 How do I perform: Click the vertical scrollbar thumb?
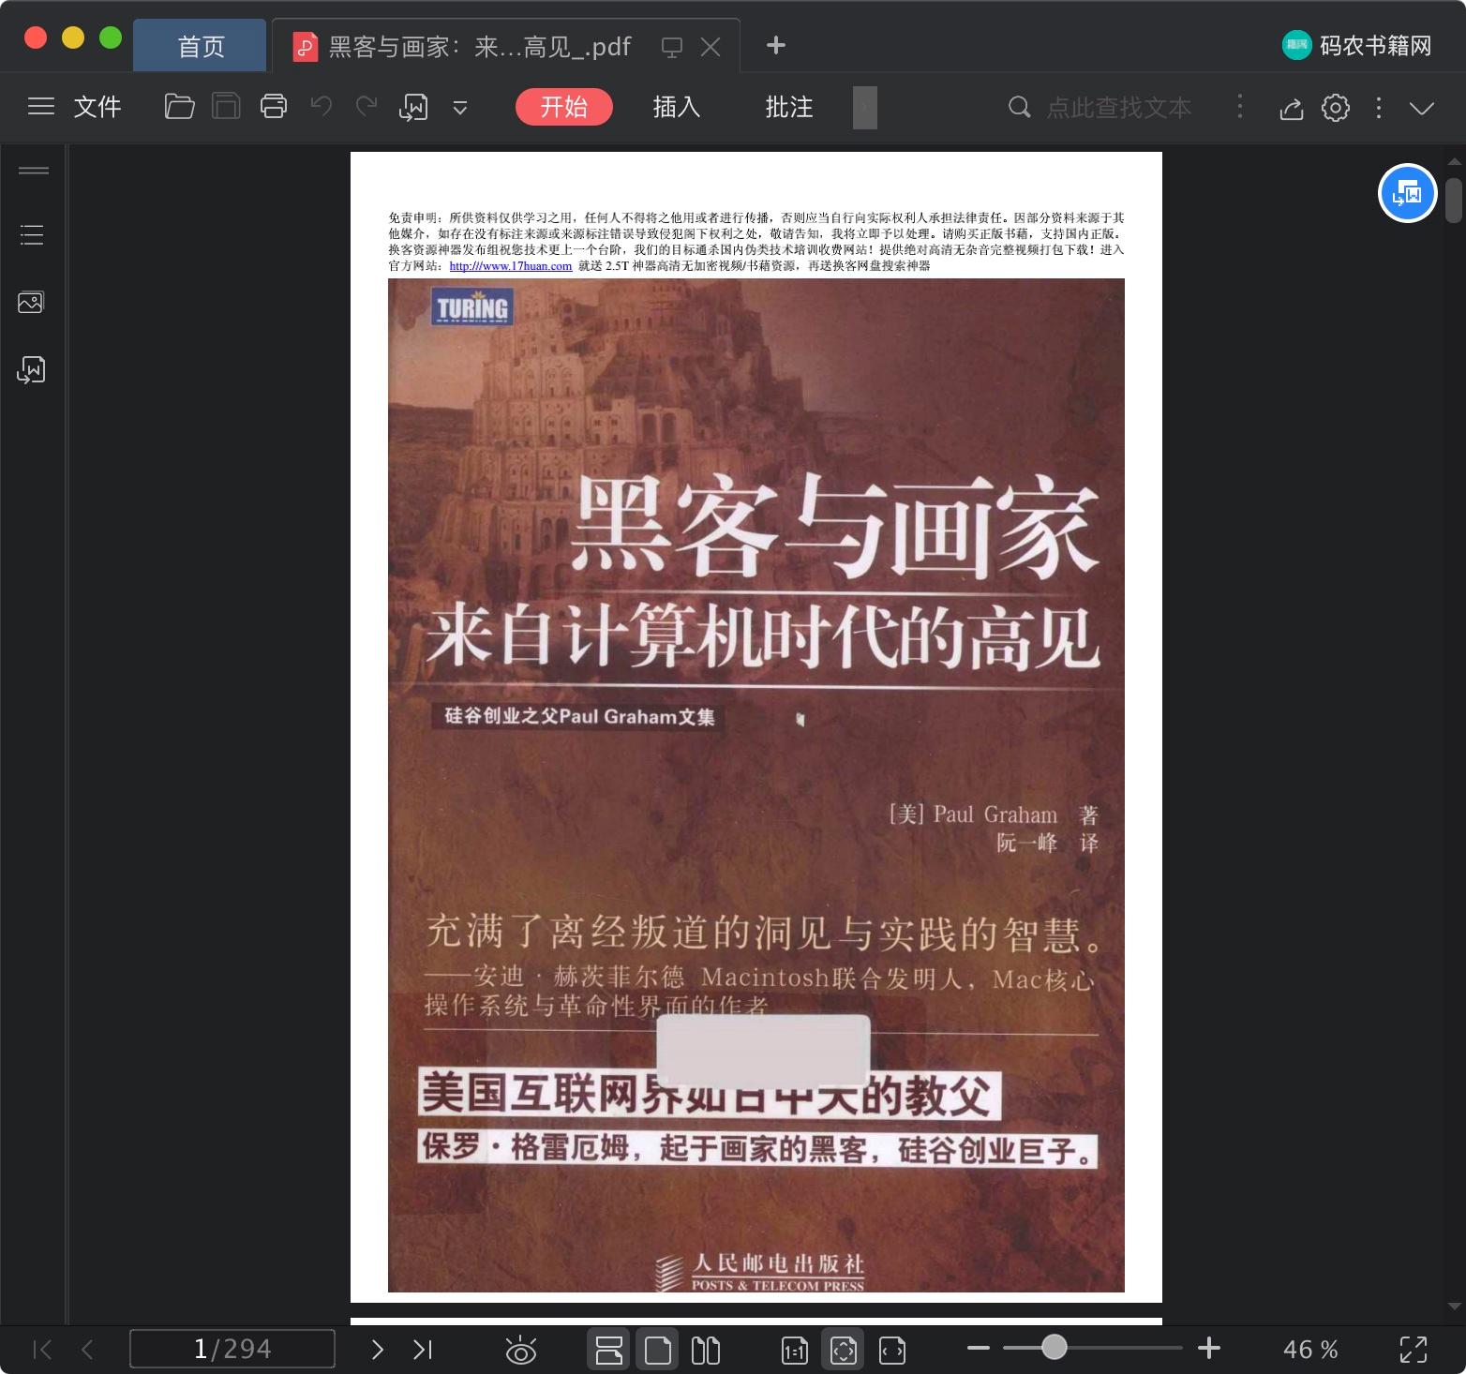pos(1454,201)
